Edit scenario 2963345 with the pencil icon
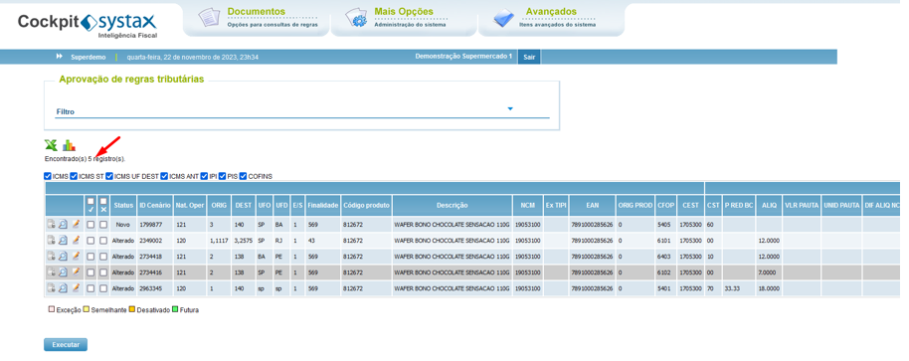This screenshot has width=909, height=361. (75, 288)
